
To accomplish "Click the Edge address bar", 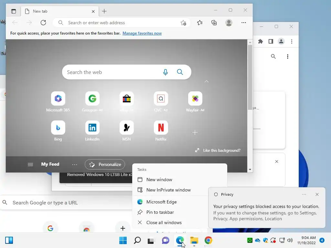I will pyautogui.click(x=122, y=23).
